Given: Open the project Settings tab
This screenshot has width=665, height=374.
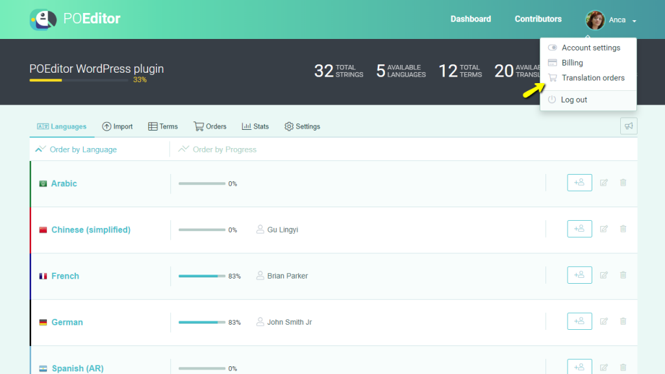Looking at the screenshot, I should tap(303, 127).
